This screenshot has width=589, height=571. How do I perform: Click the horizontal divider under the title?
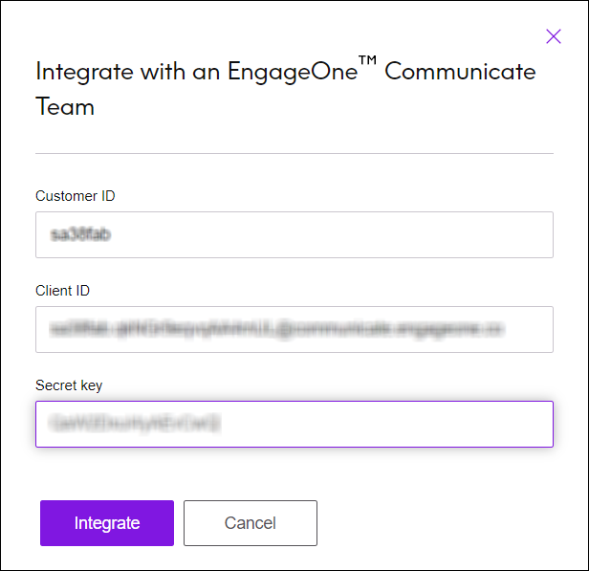(294, 153)
